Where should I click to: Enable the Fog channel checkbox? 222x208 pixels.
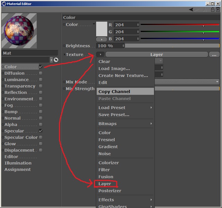coord(41,105)
